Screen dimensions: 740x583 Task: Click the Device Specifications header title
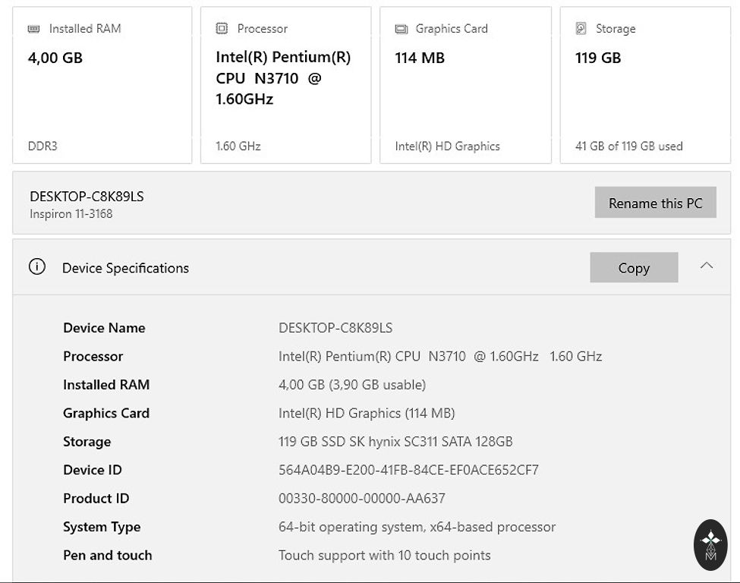pyautogui.click(x=125, y=268)
